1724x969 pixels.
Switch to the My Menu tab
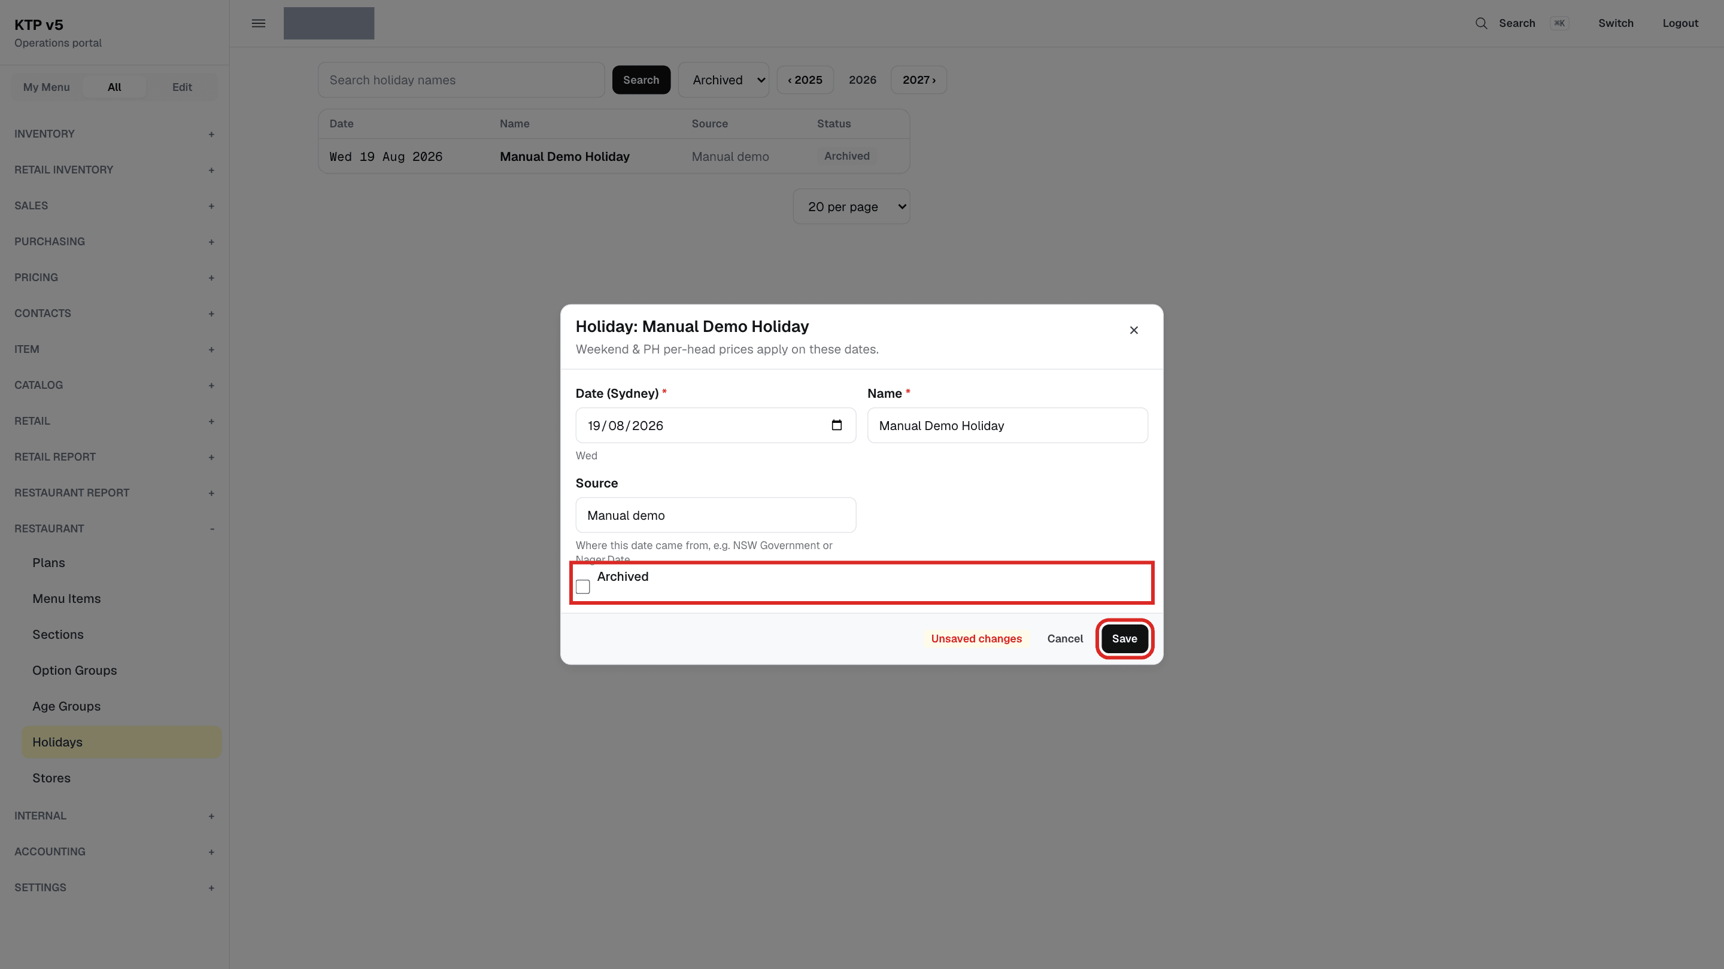pos(46,87)
